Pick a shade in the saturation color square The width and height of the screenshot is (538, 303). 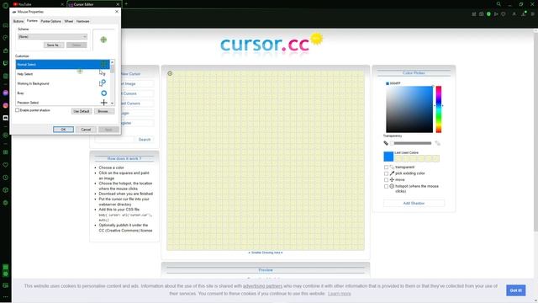coord(409,109)
